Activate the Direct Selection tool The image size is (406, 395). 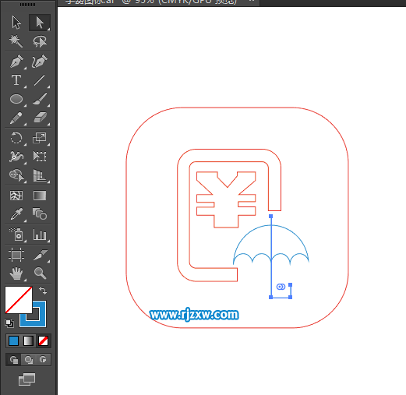tap(40, 23)
